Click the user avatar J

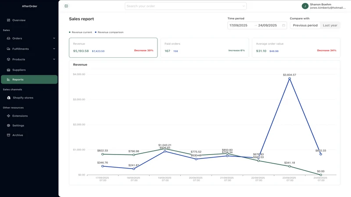pos(305,6)
